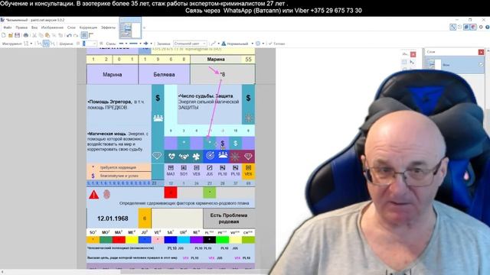Click the red square on the canvas
Screen dimensions: 490x275
pyautogui.click(x=171, y=192)
